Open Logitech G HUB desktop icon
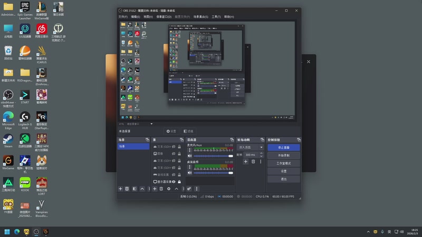Image resolution: width=422 pixels, height=237 pixels. tap(25, 121)
